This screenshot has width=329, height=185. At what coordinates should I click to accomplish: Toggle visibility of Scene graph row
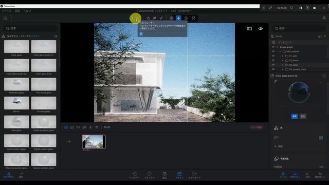coord(273,47)
